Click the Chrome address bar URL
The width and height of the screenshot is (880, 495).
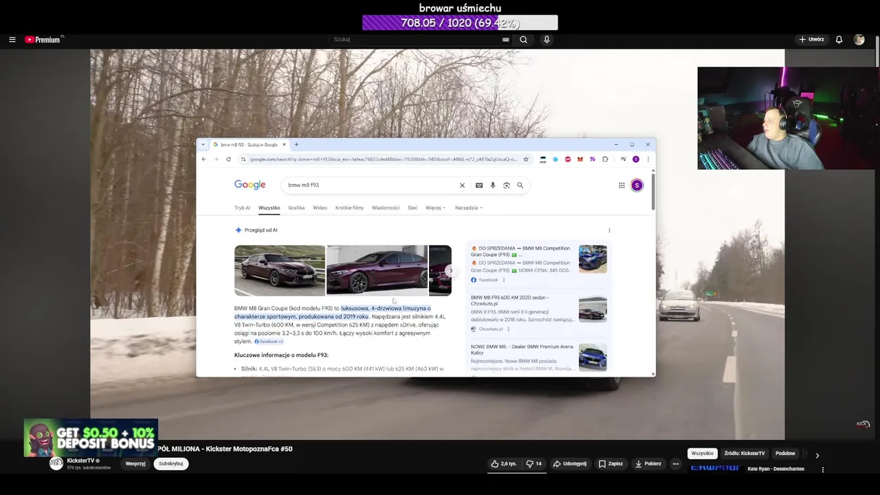click(x=383, y=159)
